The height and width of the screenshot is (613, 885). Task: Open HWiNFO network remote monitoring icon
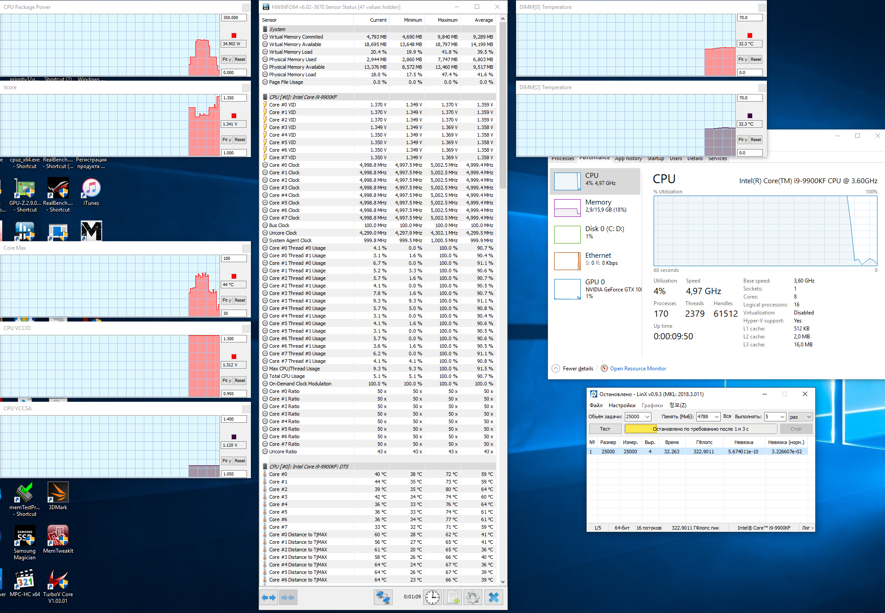click(383, 597)
